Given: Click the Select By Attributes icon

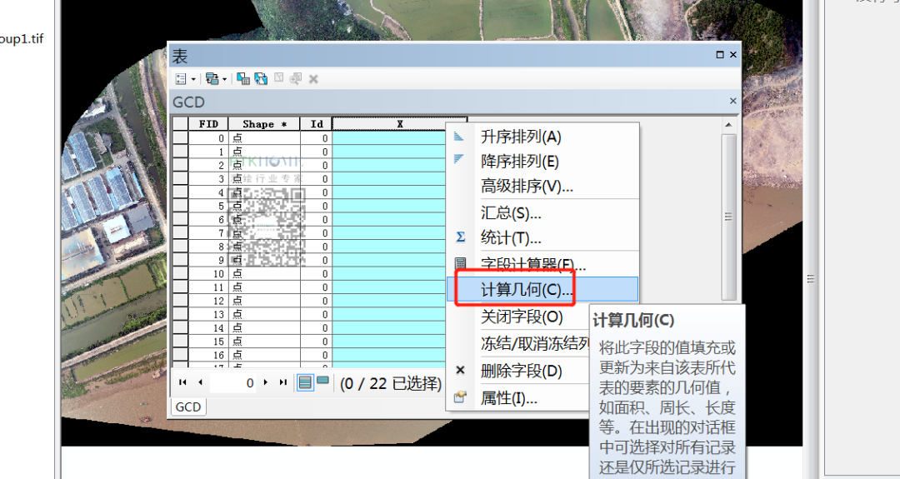Looking at the screenshot, I should pyautogui.click(x=243, y=78).
